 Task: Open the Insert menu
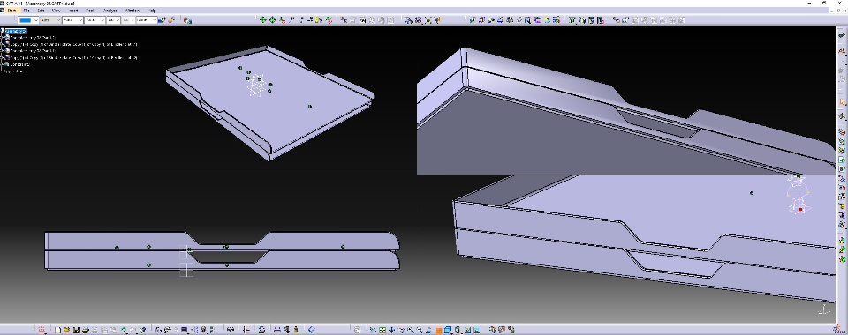[73, 11]
